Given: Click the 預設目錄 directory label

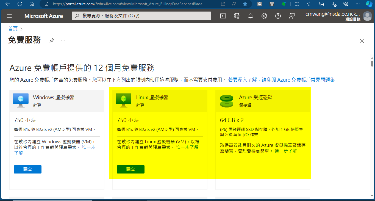Looking at the screenshot, I should point(353,19).
